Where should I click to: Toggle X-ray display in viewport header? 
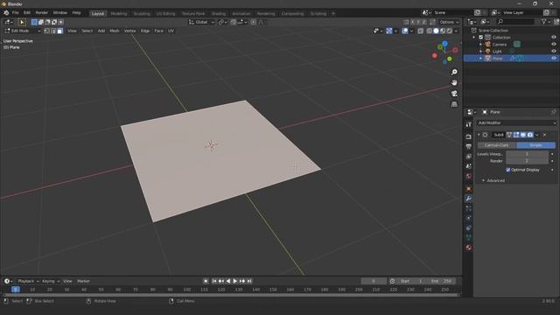tap(421, 31)
